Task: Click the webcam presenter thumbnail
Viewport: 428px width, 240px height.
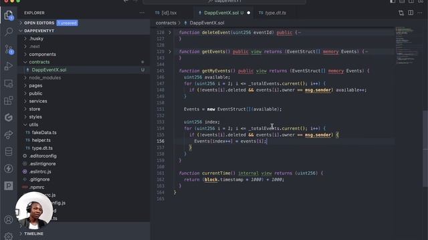Action: pos(34,210)
